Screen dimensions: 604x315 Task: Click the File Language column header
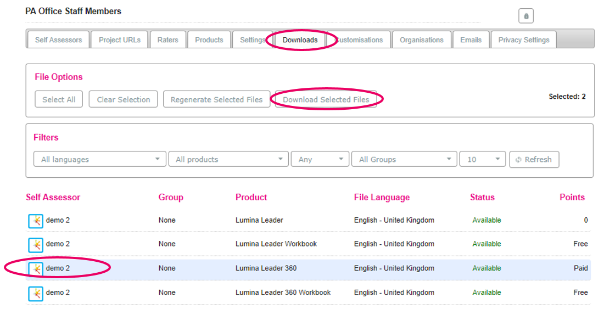tap(382, 197)
